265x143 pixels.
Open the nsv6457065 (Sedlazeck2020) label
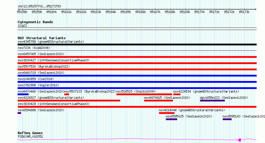tap(41, 54)
